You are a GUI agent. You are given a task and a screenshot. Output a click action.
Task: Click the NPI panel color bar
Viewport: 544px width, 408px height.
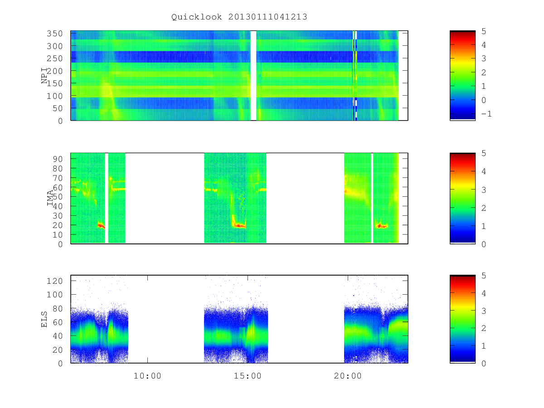click(462, 75)
